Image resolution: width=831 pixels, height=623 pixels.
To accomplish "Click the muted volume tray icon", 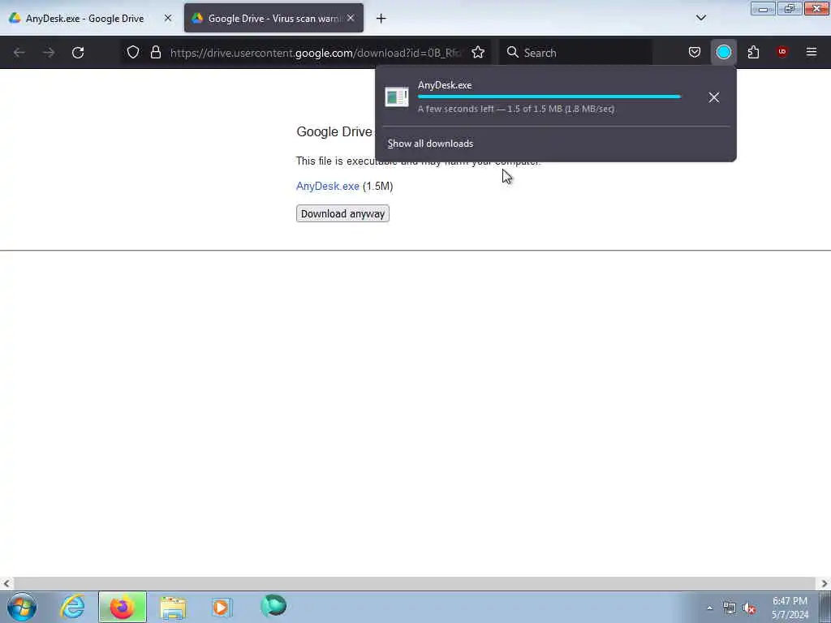I will tap(749, 608).
